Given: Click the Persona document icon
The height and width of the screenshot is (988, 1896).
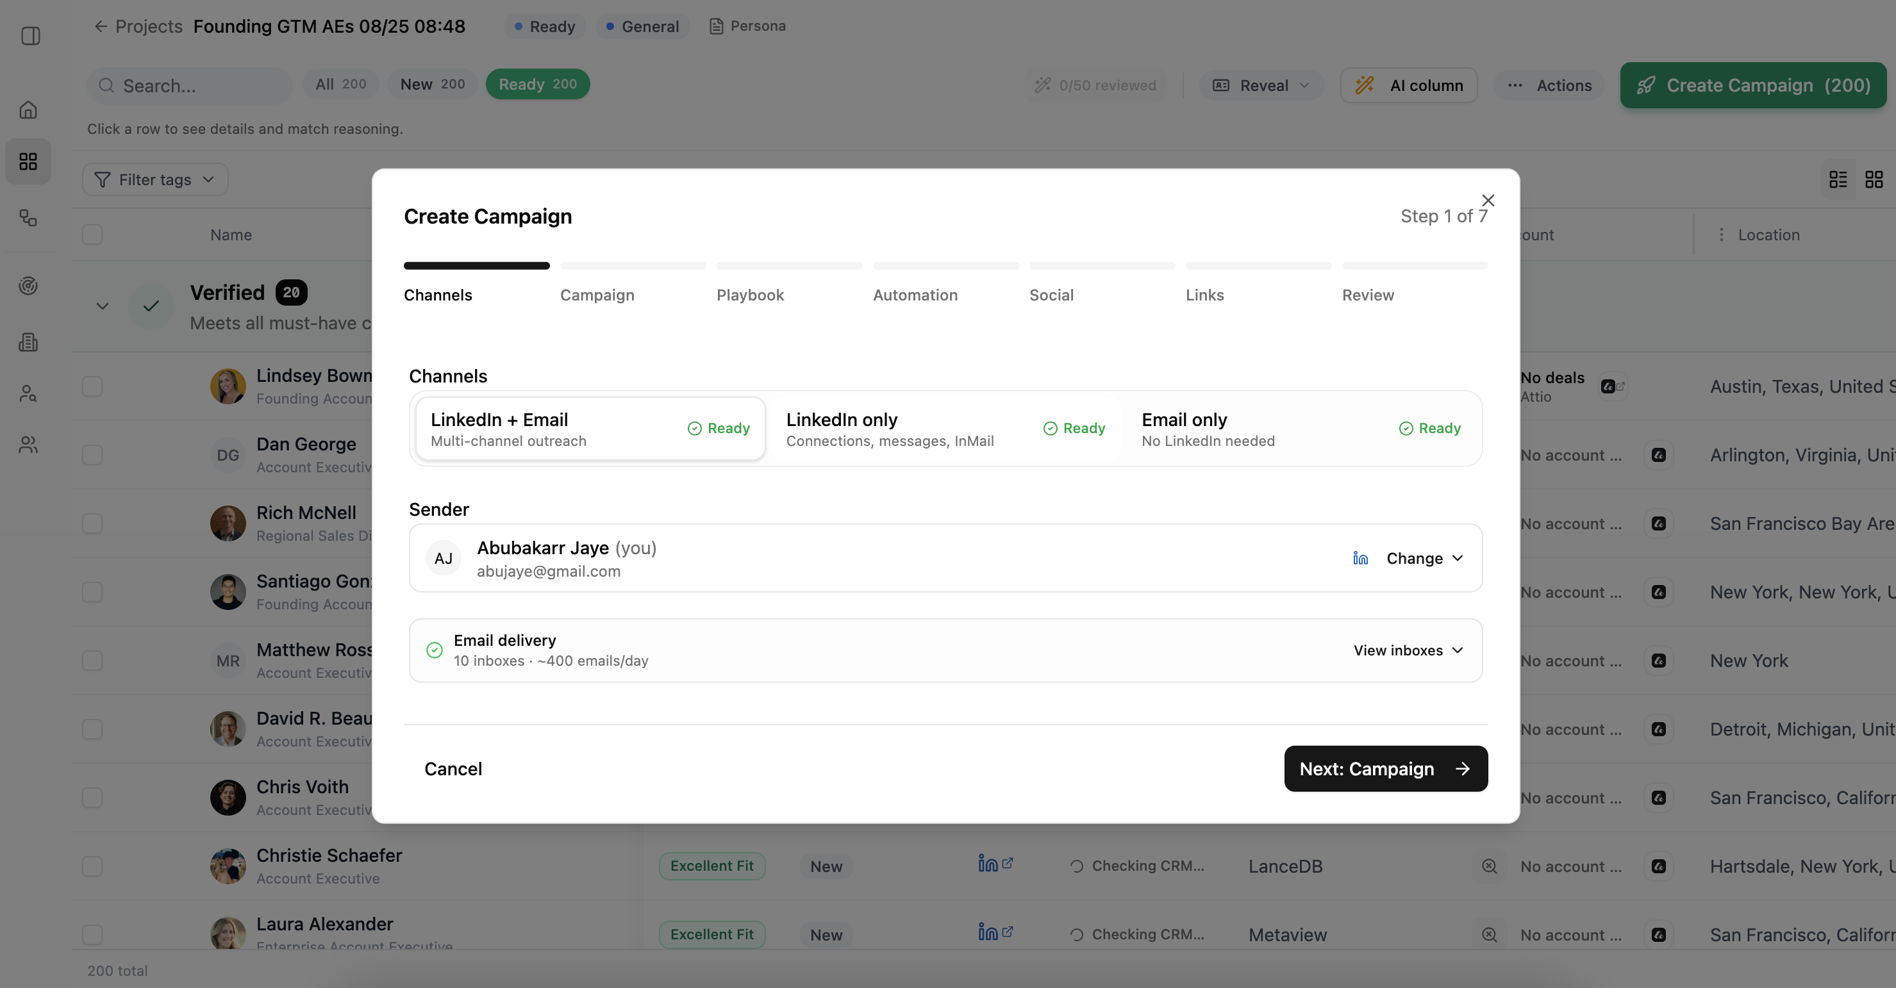Looking at the screenshot, I should coord(715,26).
